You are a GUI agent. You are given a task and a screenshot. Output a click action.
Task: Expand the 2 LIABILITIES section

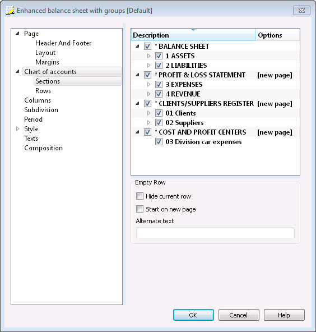click(148, 65)
